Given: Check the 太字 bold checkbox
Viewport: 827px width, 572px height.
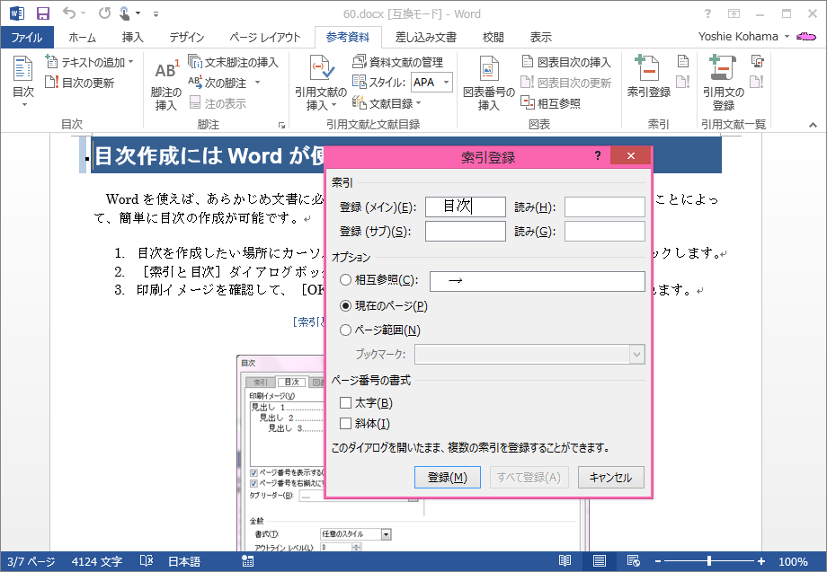Looking at the screenshot, I should (345, 403).
